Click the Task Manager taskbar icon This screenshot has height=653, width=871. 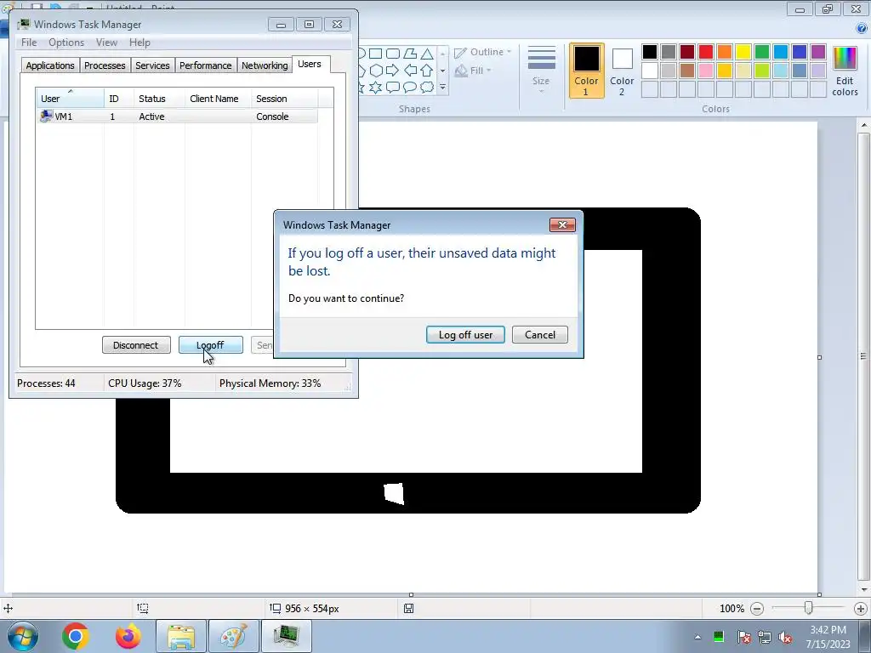click(x=286, y=636)
